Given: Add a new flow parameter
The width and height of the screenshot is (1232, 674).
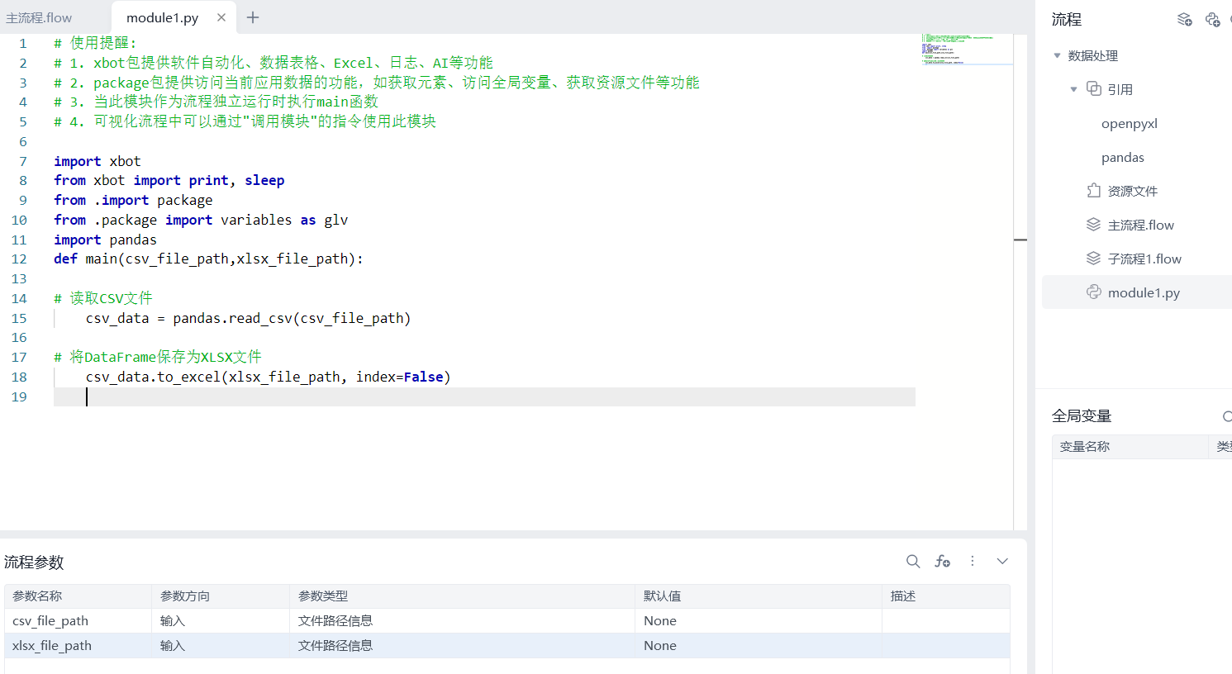Looking at the screenshot, I should coord(942,562).
